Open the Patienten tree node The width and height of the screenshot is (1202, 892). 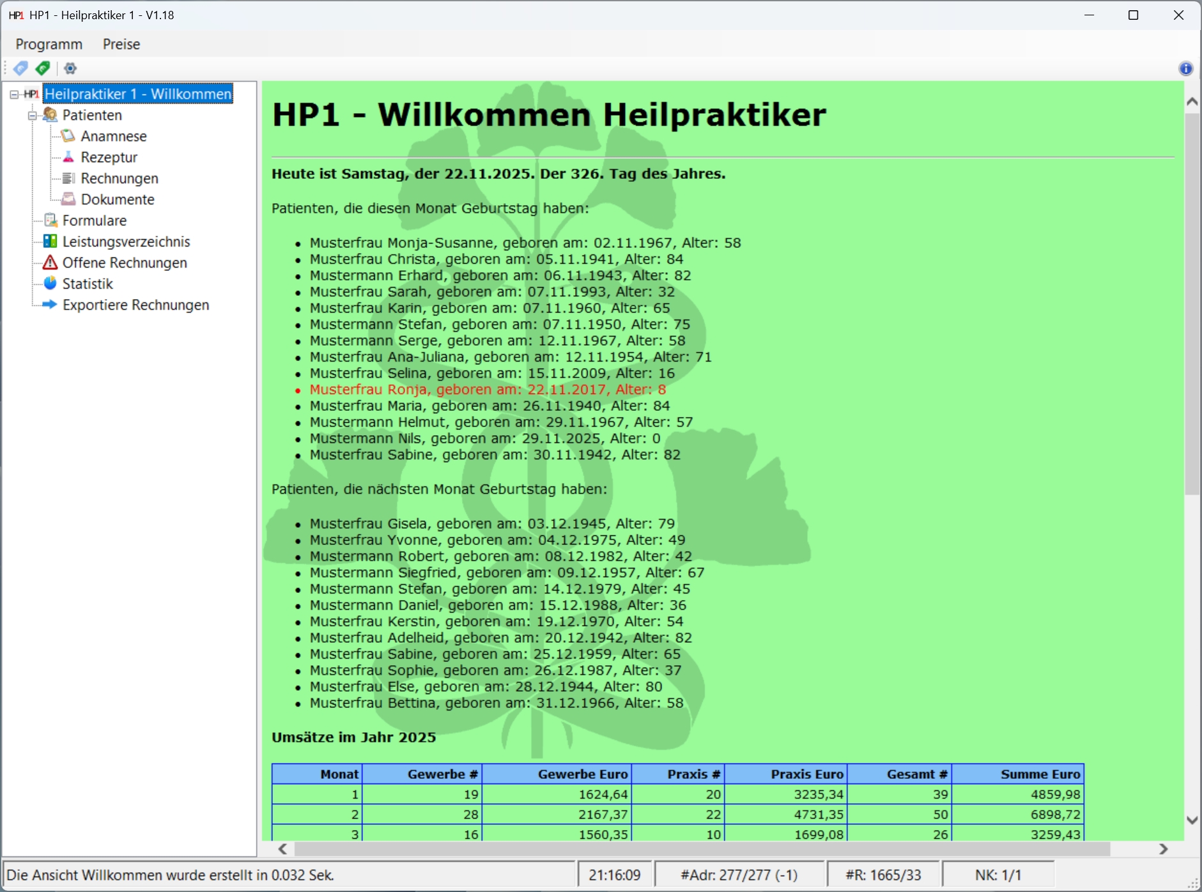pos(92,115)
